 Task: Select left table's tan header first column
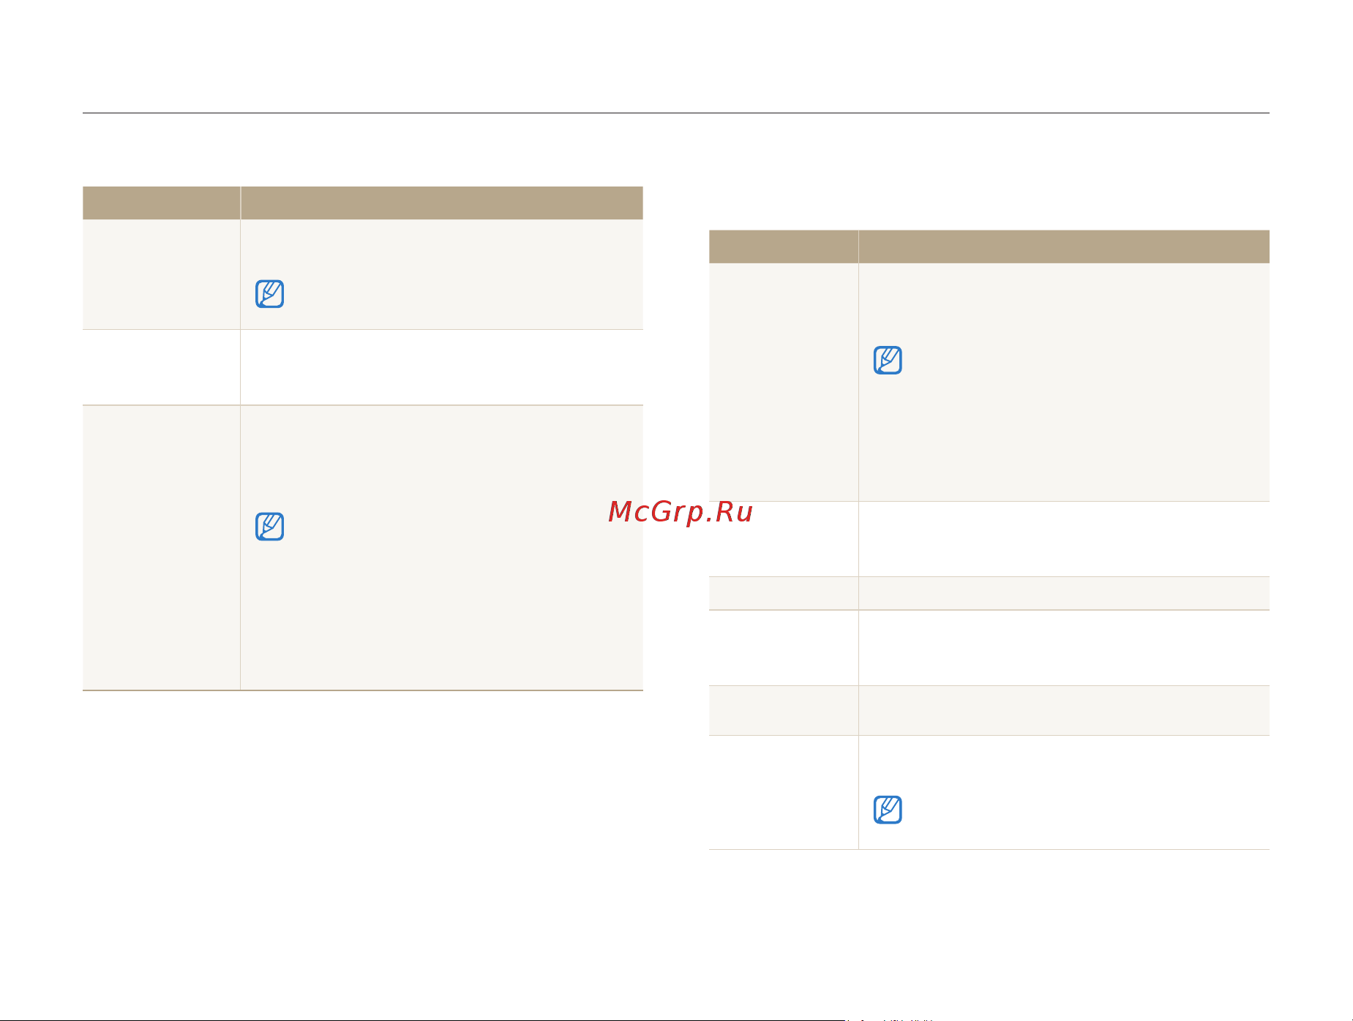point(161,203)
